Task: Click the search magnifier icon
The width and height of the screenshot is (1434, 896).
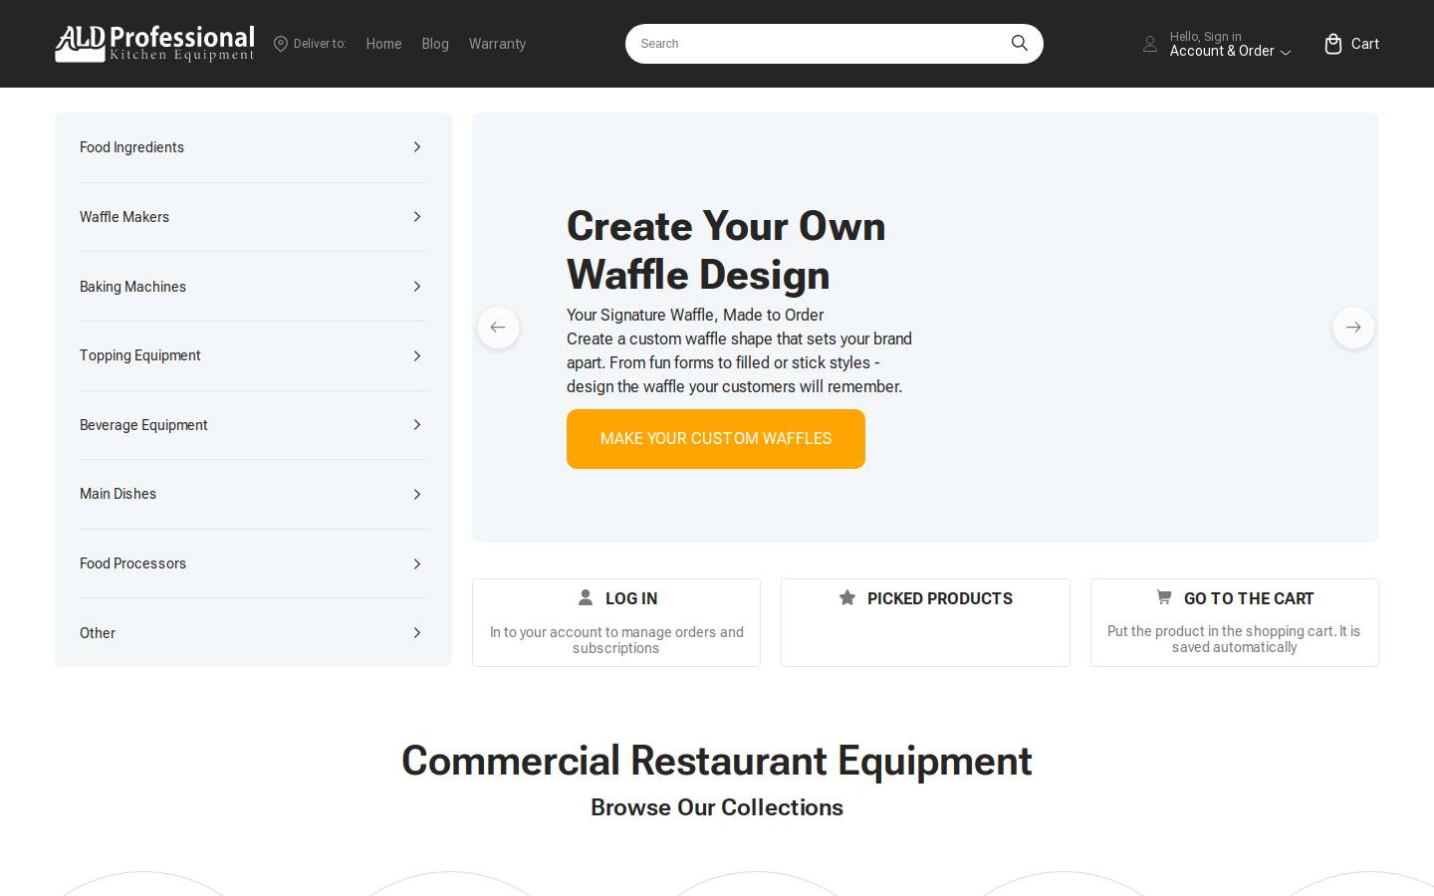Action: coord(1019,43)
